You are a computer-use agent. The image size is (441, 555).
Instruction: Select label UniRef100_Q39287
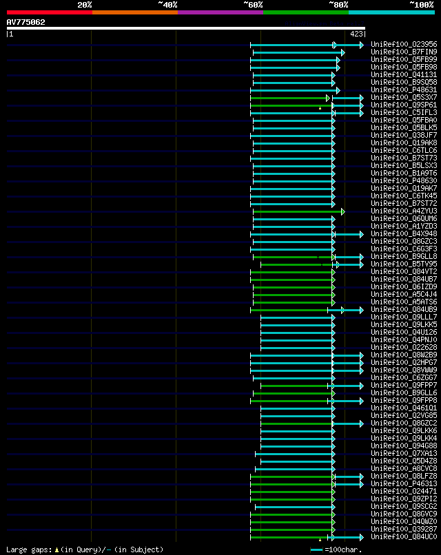point(404,529)
